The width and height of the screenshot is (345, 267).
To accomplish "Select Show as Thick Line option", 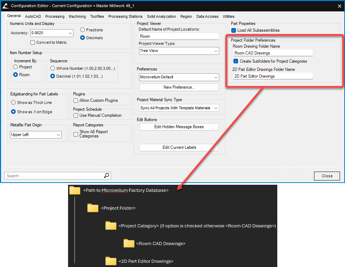I will point(14,103).
